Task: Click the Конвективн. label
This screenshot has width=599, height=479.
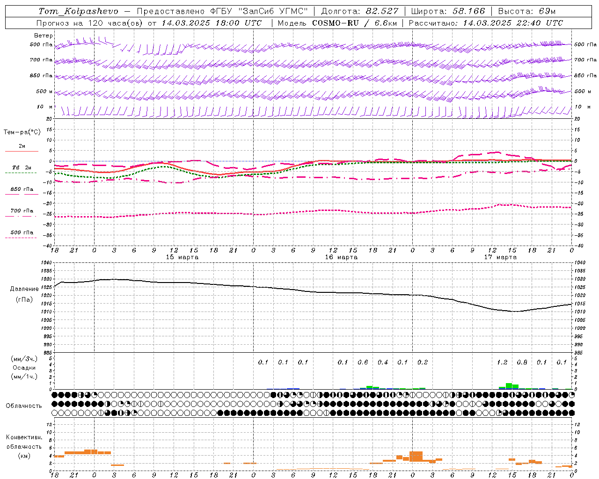Action: click(24, 437)
